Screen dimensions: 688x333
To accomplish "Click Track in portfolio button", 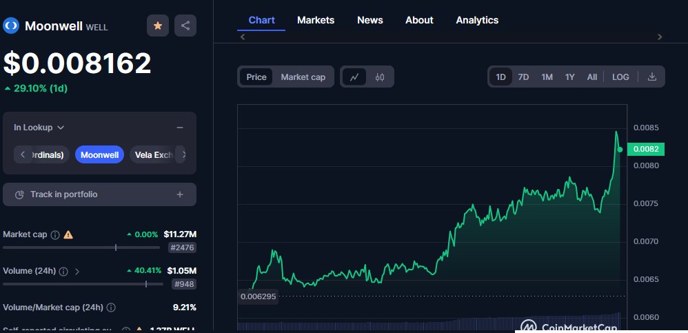I will tap(99, 194).
